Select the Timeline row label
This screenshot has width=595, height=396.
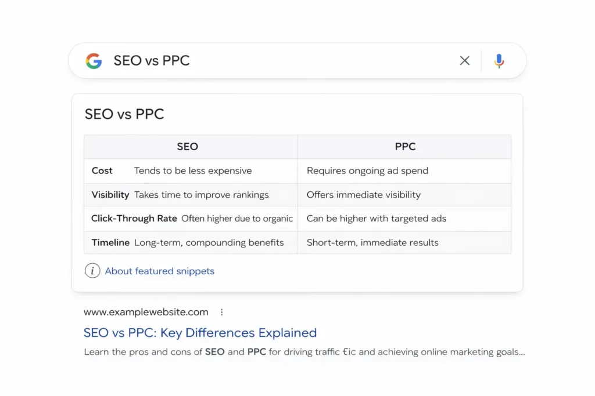coord(110,242)
